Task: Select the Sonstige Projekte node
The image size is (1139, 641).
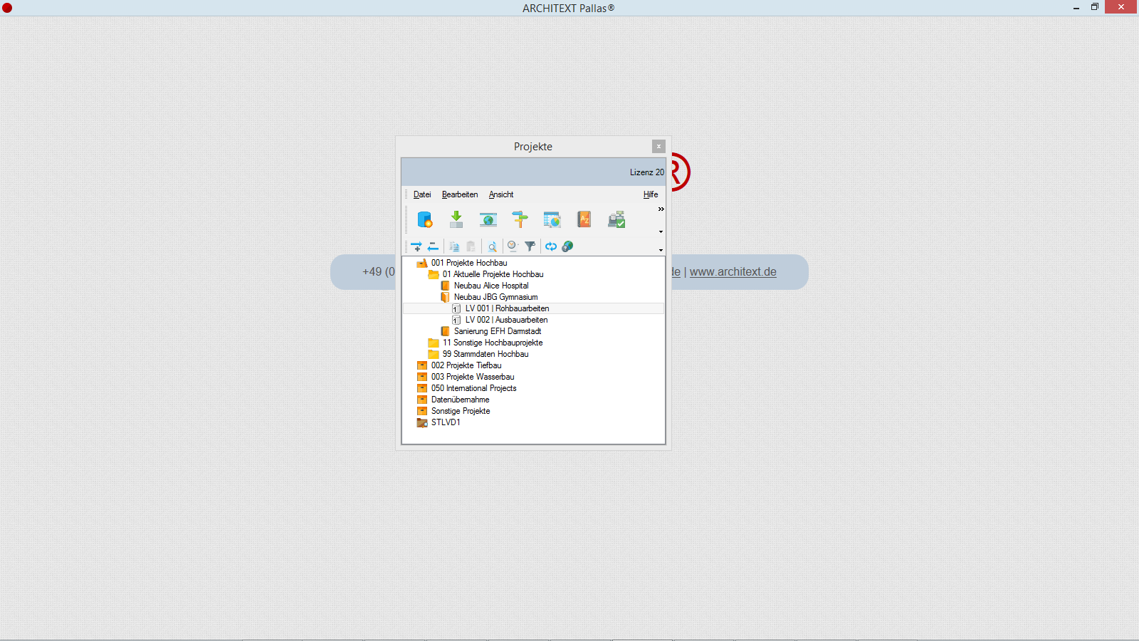Action: pyautogui.click(x=461, y=411)
